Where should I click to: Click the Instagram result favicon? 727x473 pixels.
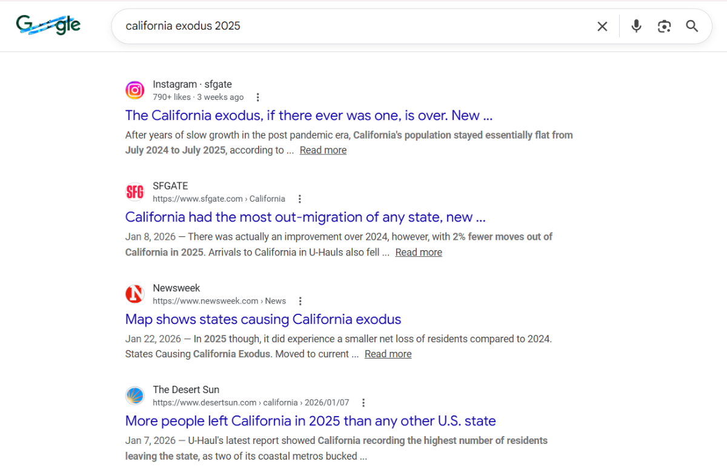(x=135, y=90)
